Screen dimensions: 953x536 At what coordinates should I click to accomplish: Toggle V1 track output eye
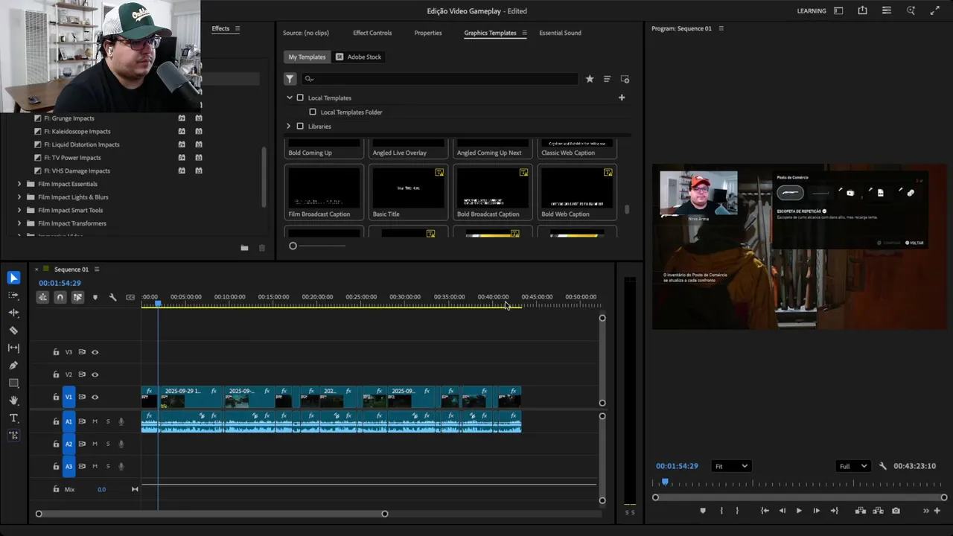(x=95, y=397)
